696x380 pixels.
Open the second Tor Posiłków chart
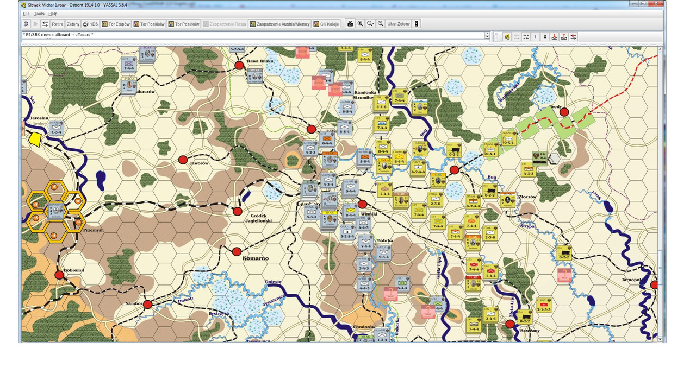(184, 24)
